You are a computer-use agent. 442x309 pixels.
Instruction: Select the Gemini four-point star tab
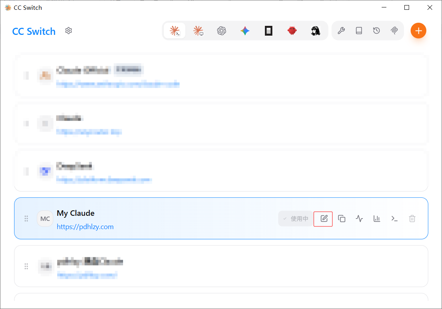tap(245, 31)
